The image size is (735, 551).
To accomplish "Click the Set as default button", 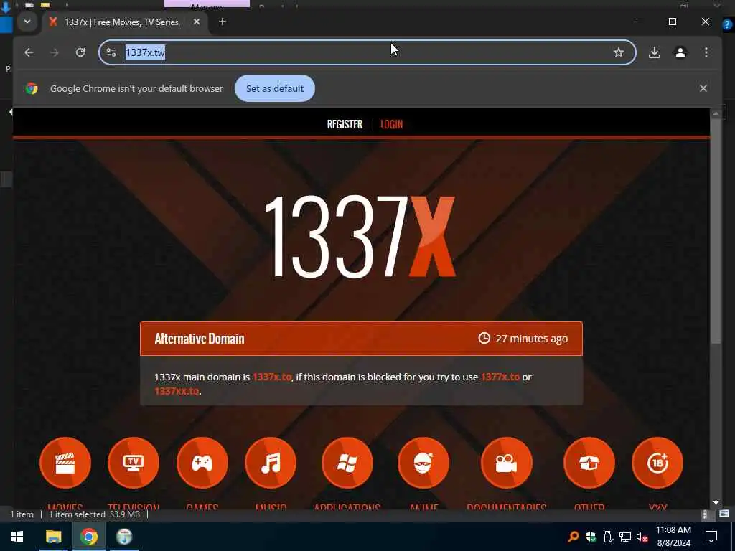I will [275, 88].
